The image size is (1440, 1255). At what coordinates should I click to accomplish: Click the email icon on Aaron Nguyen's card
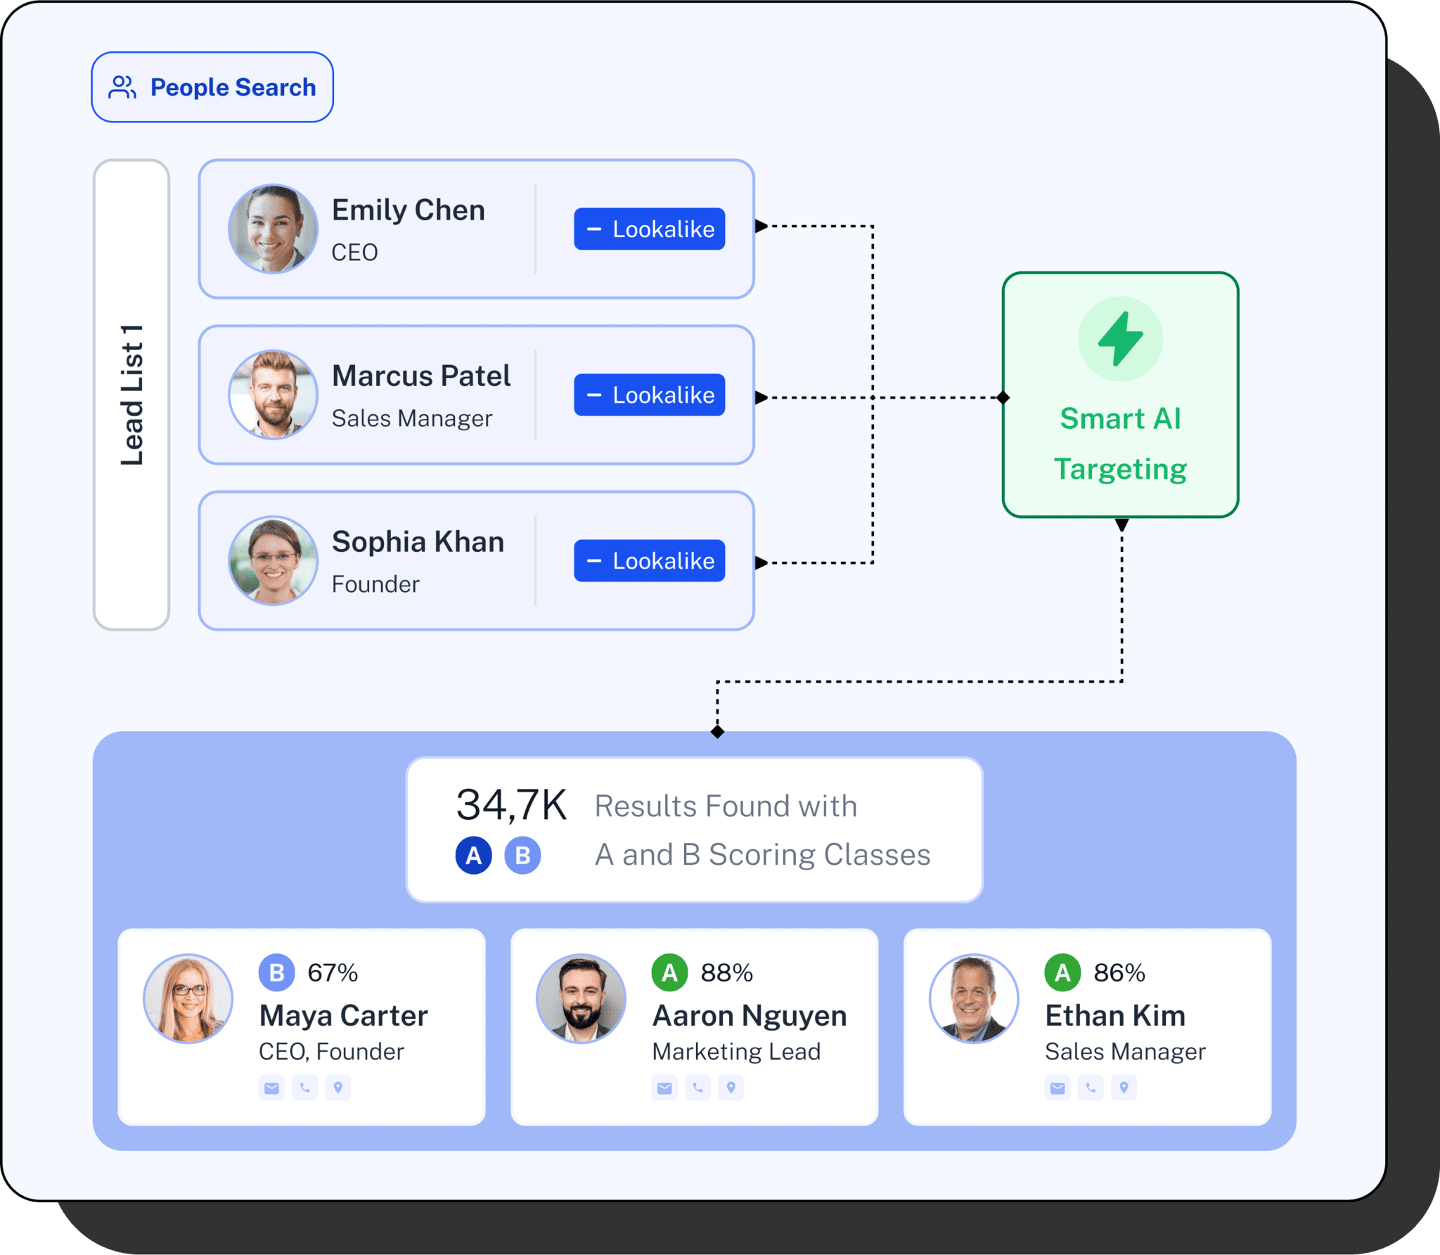[x=664, y=1088]
